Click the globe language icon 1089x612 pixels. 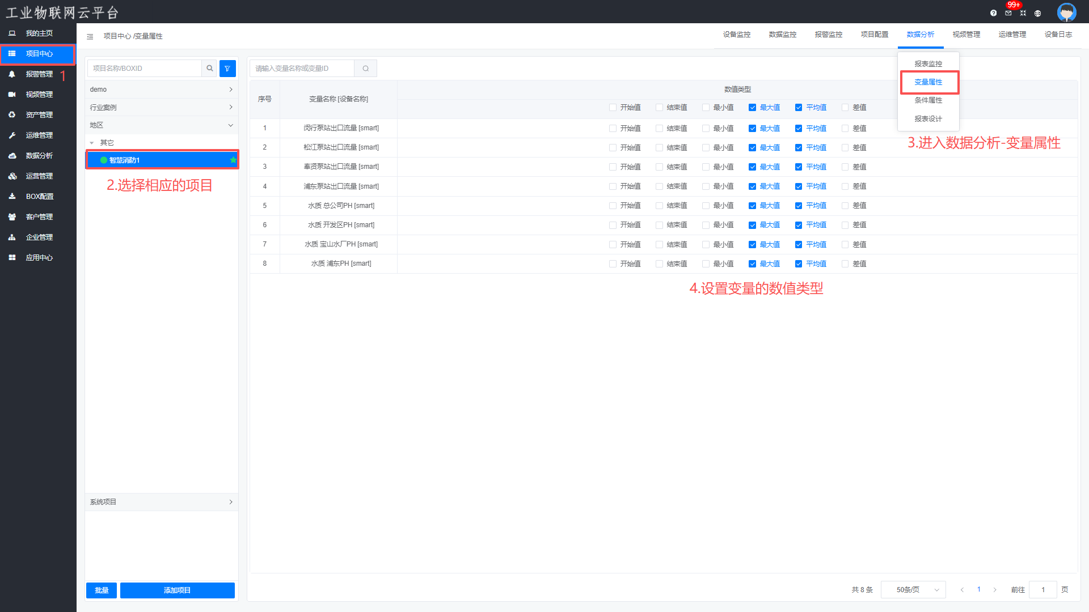point(1038,13)
